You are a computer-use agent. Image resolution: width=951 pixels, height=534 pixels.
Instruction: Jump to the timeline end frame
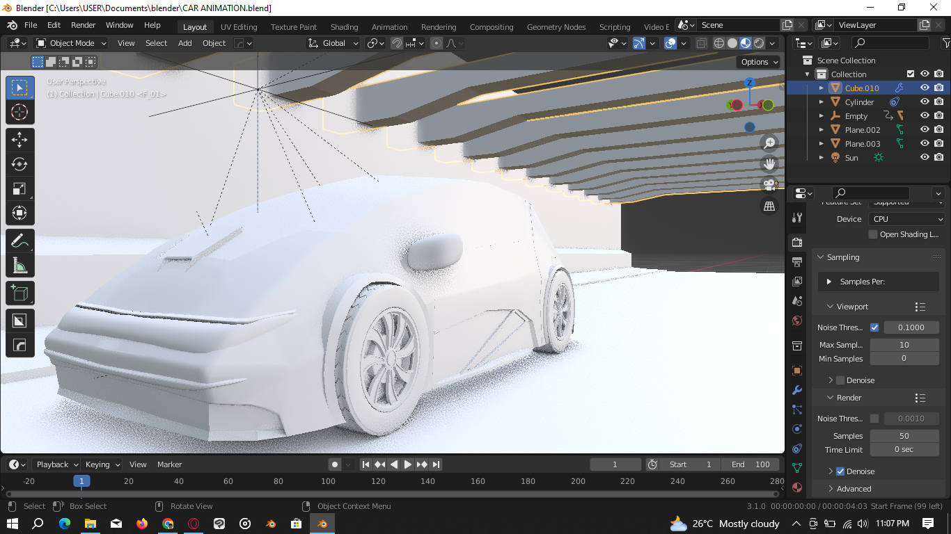(x=437, y=464)
